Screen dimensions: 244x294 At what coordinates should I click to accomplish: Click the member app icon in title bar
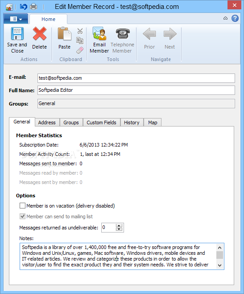point(9,7)
